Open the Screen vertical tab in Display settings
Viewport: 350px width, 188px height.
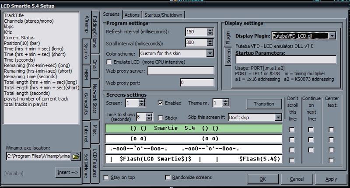tap(228, 57)
